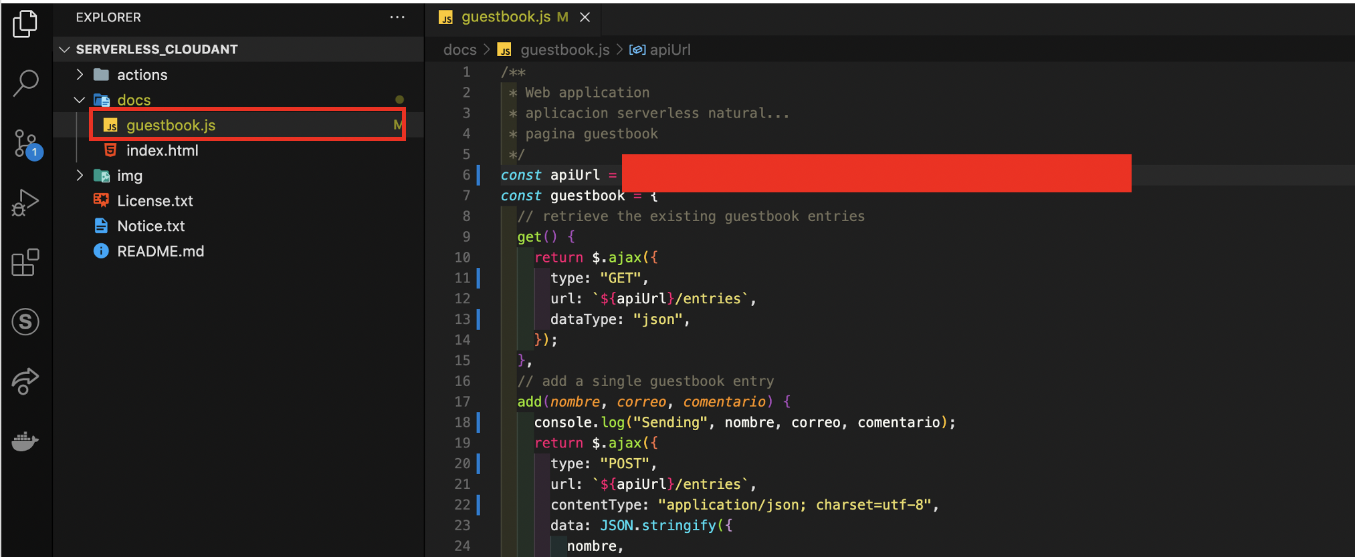Open the Extensions view icon
The width and height of the screenshot is (1355, 557).
tap(25, 262)
